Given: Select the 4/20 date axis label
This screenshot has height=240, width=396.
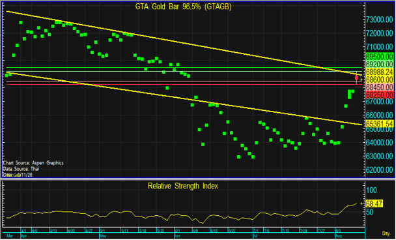Looking at the screenshot, I should [71, 231].
